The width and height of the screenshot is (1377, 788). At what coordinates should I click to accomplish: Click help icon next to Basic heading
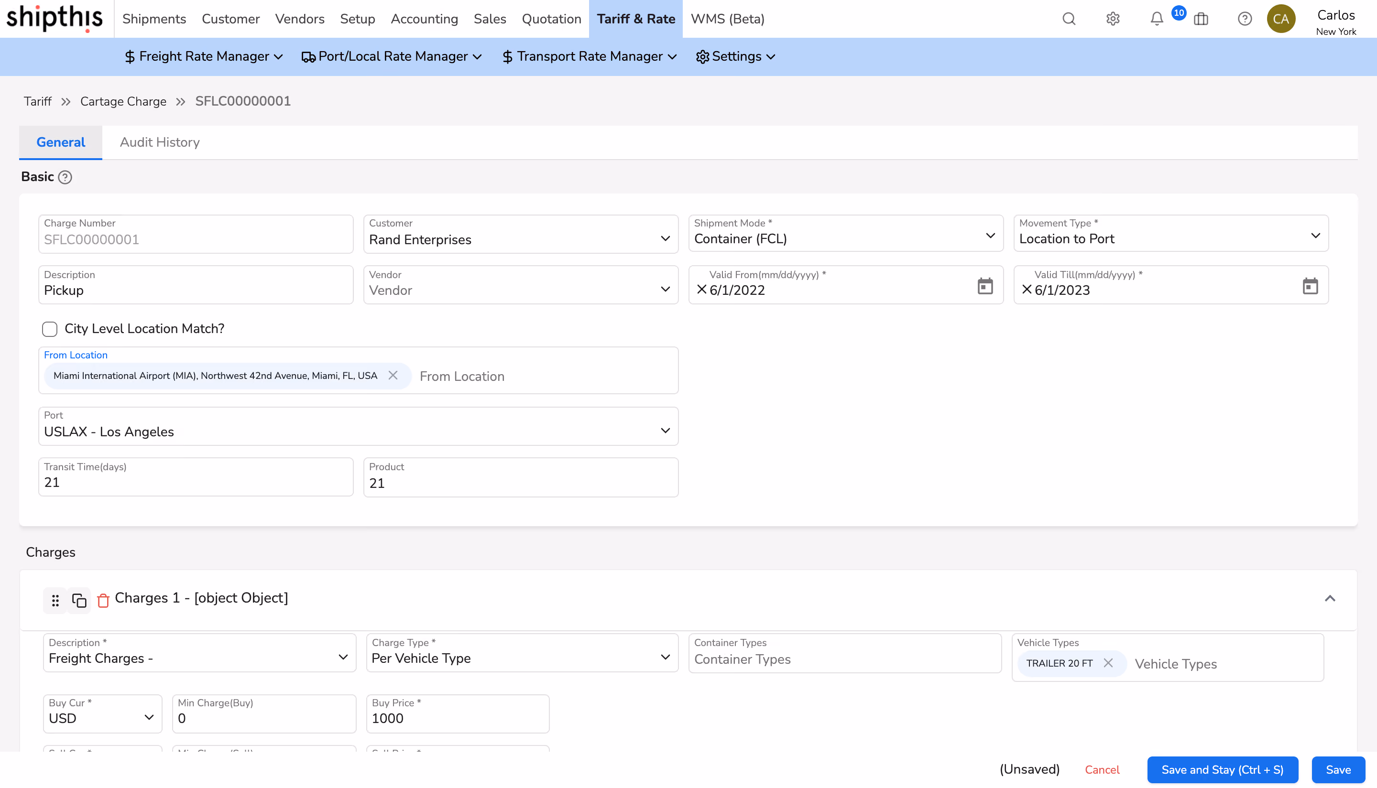click(65, 177)
